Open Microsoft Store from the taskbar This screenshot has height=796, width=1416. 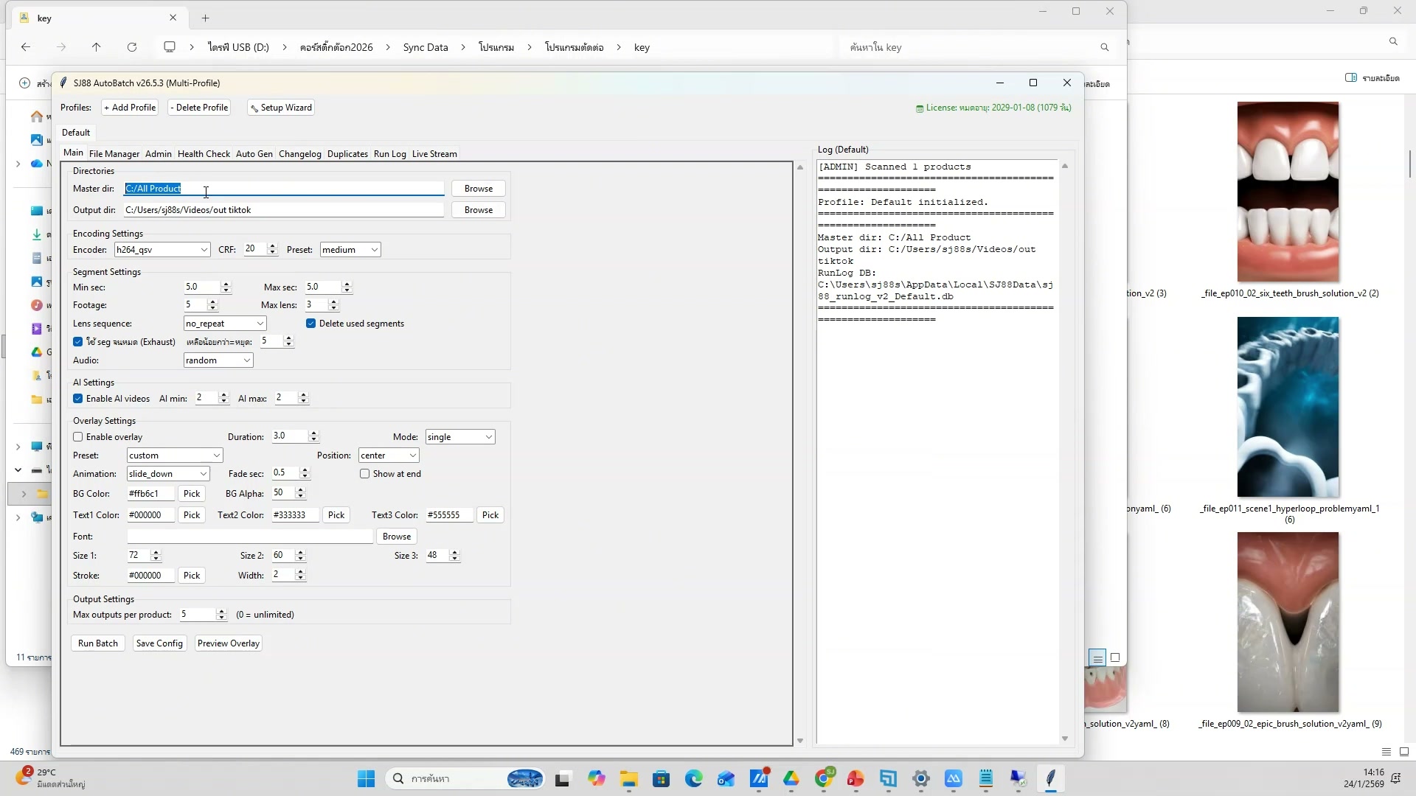coord(661,778)
